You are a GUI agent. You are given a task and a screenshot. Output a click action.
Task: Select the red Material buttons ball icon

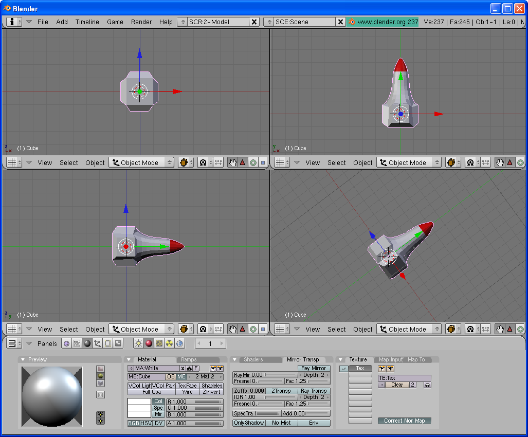(149, 343)
